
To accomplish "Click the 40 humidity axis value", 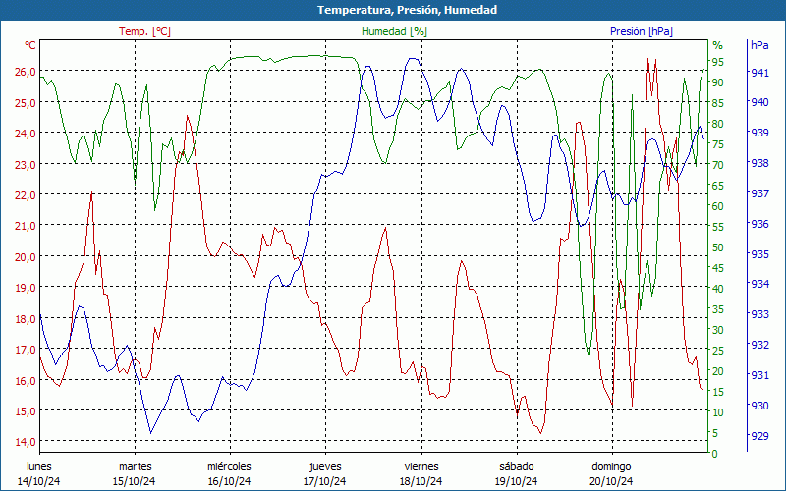I will click(x=718, y=289).
